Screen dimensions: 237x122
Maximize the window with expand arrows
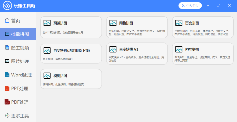pos(219,6)
